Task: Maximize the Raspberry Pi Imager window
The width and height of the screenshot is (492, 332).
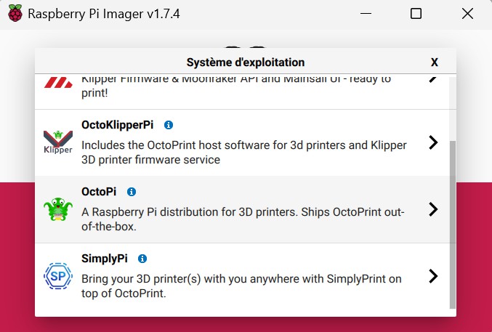Action: pyautogui.click(x=416, y=14)
